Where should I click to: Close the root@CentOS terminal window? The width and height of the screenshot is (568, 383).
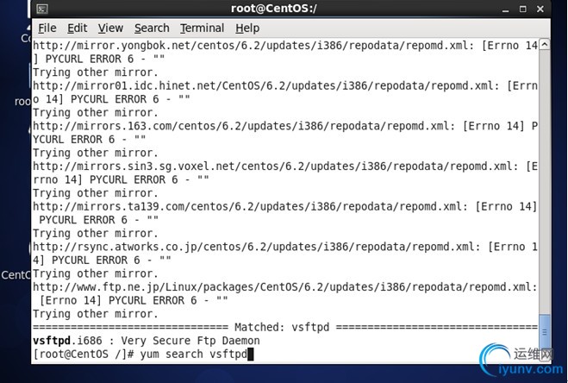540,9
